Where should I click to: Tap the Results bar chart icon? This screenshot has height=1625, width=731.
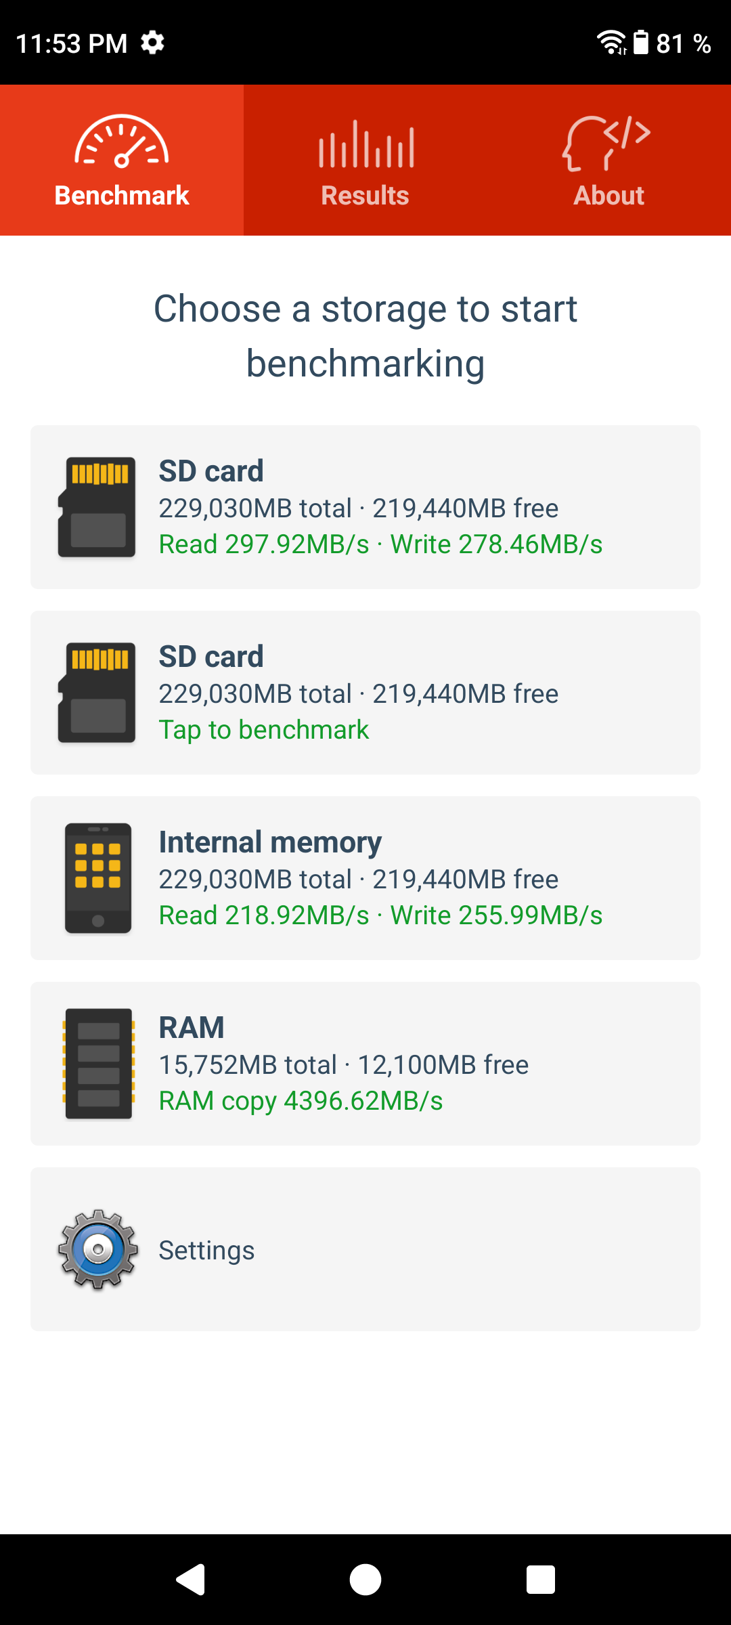[x=365, y=144]
